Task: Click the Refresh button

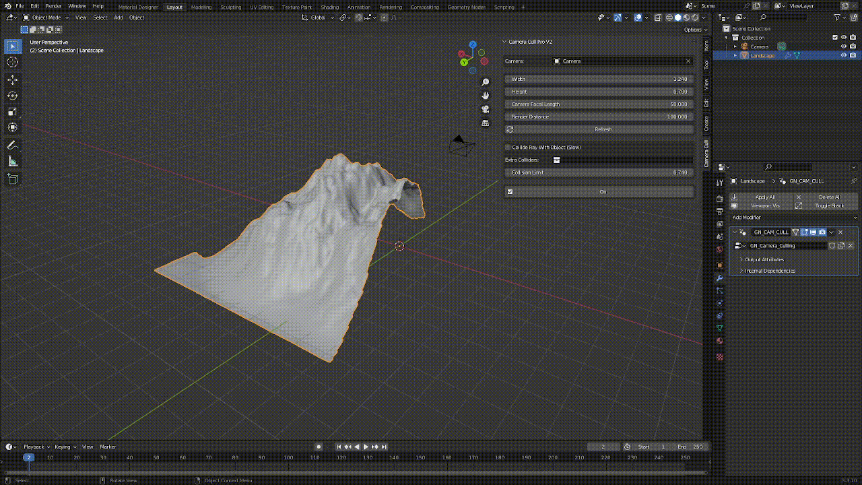Action: click(x=599, y=129)
